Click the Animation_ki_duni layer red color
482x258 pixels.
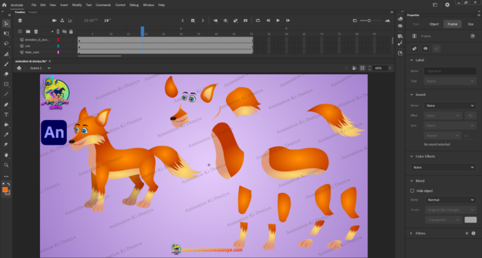pos(58,40)
